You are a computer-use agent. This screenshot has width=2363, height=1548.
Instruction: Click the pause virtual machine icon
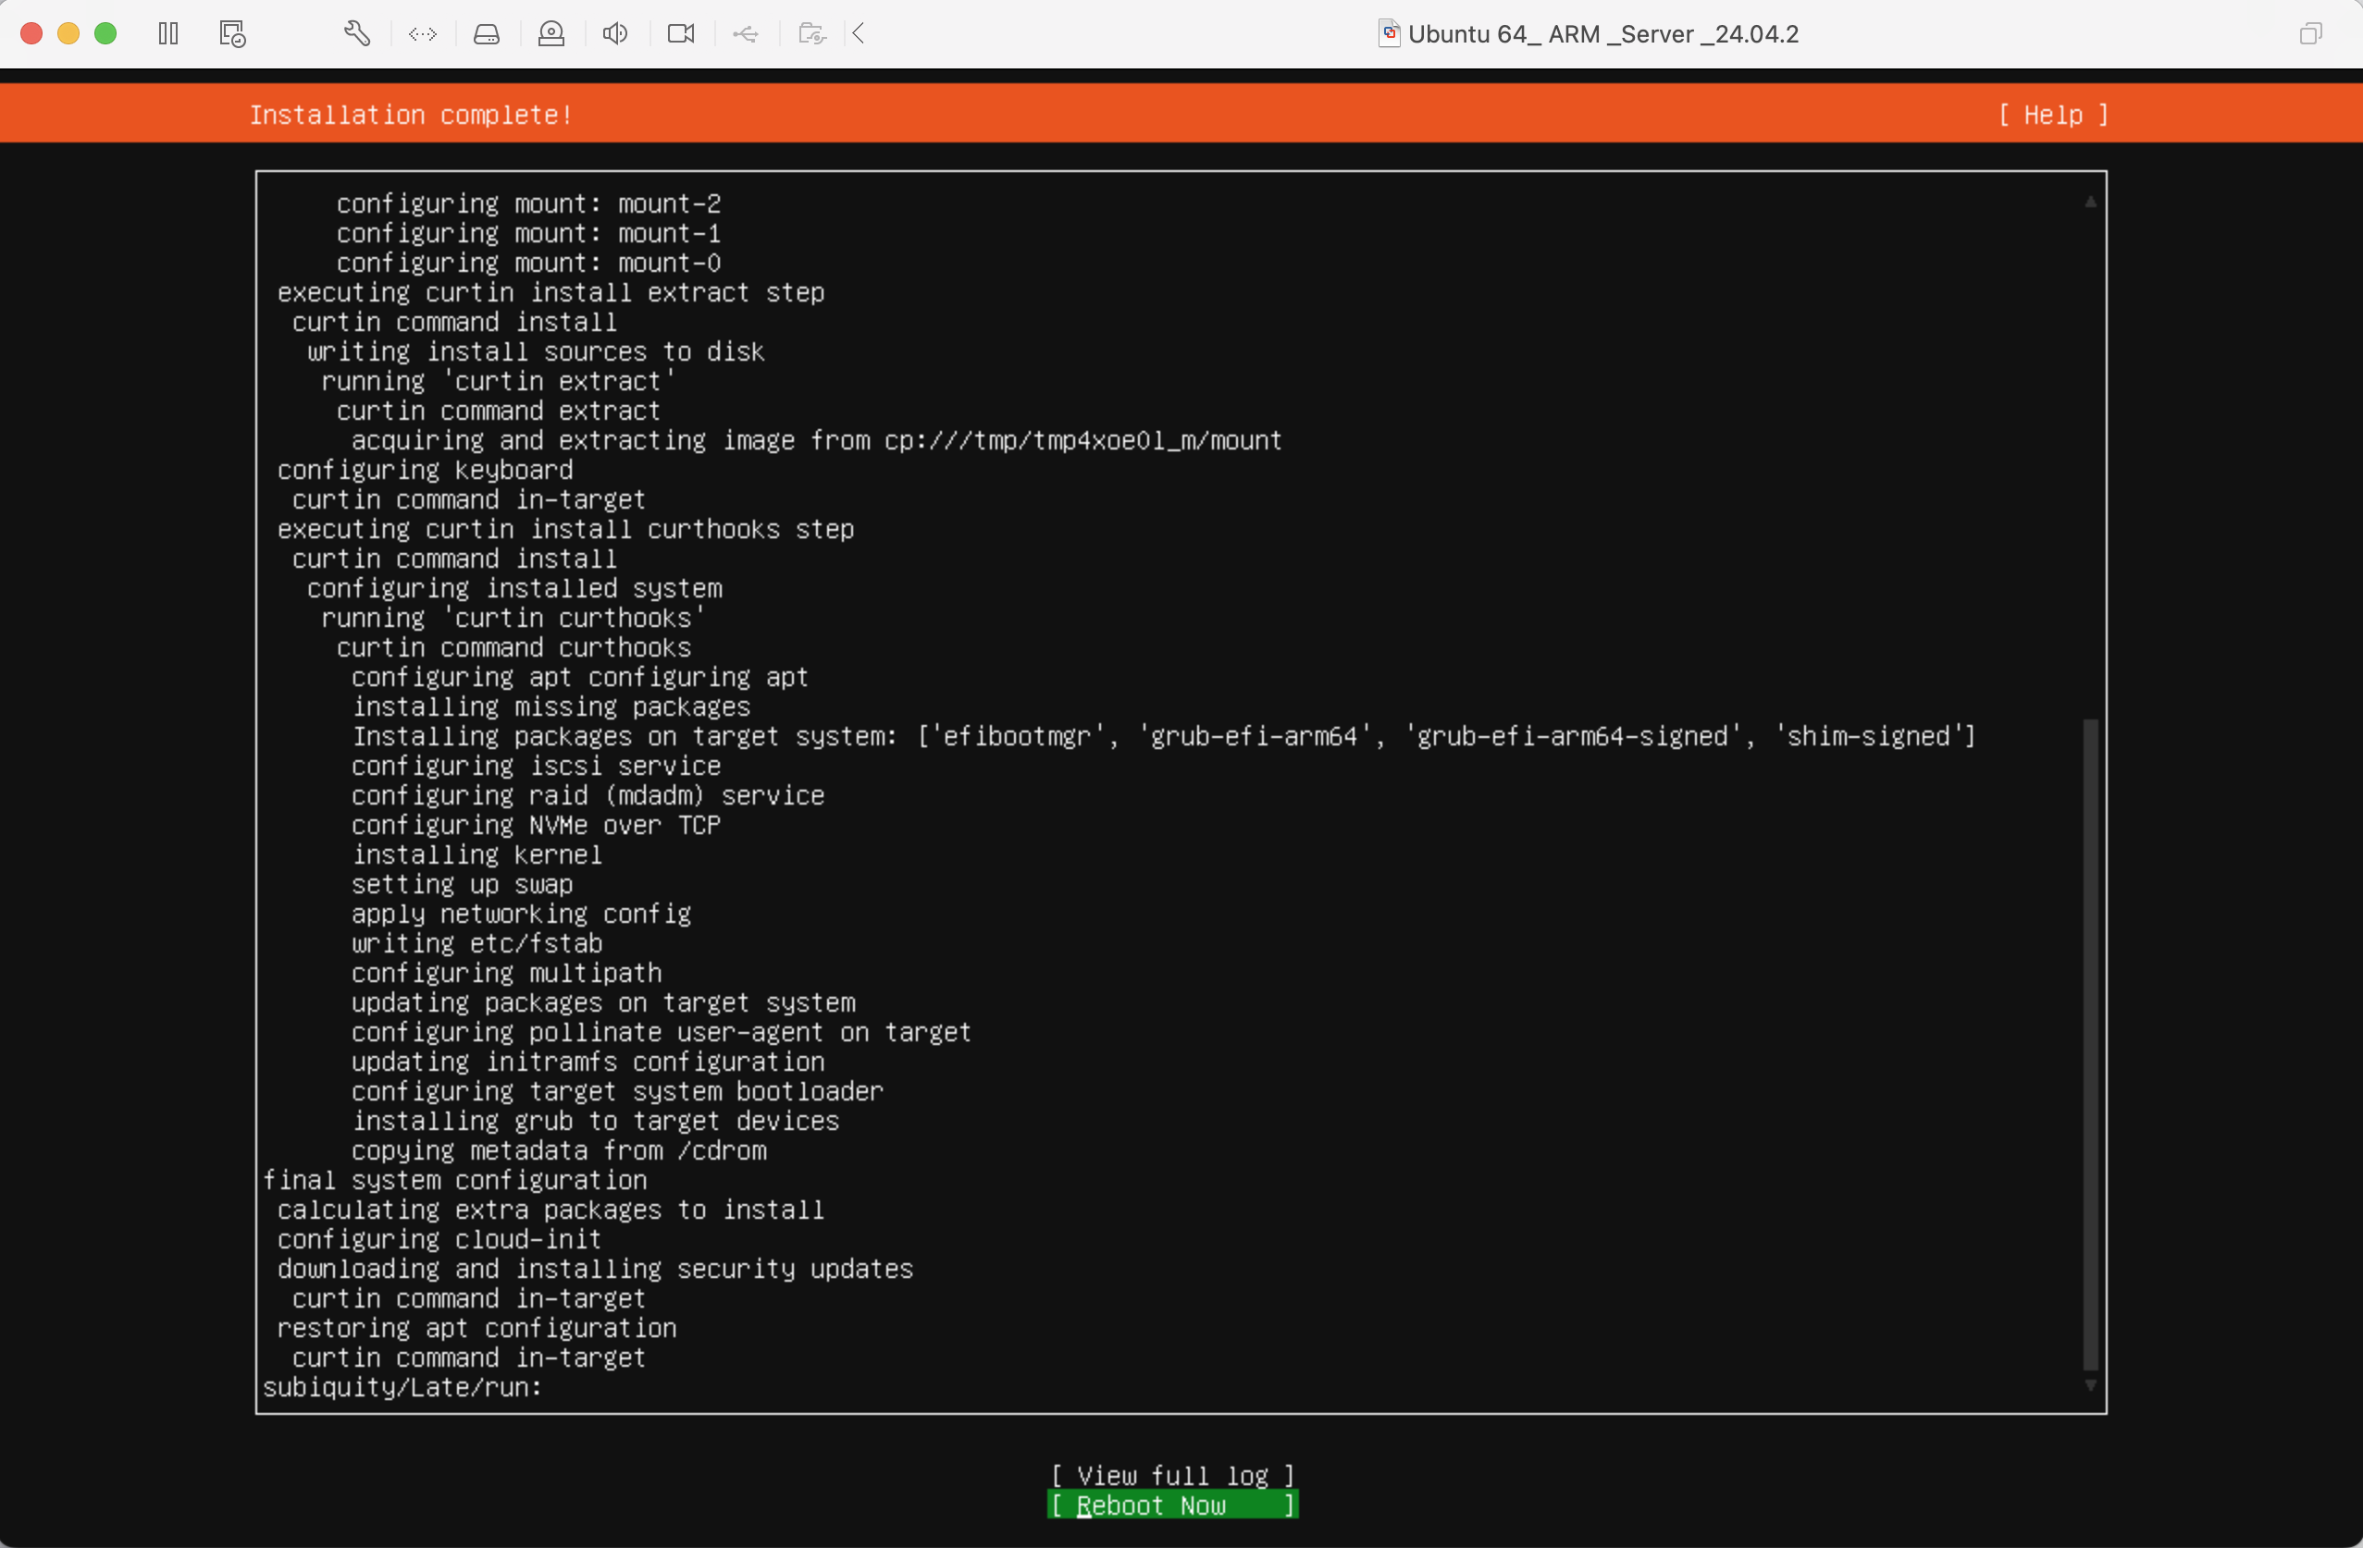click(x=168, y=33)
